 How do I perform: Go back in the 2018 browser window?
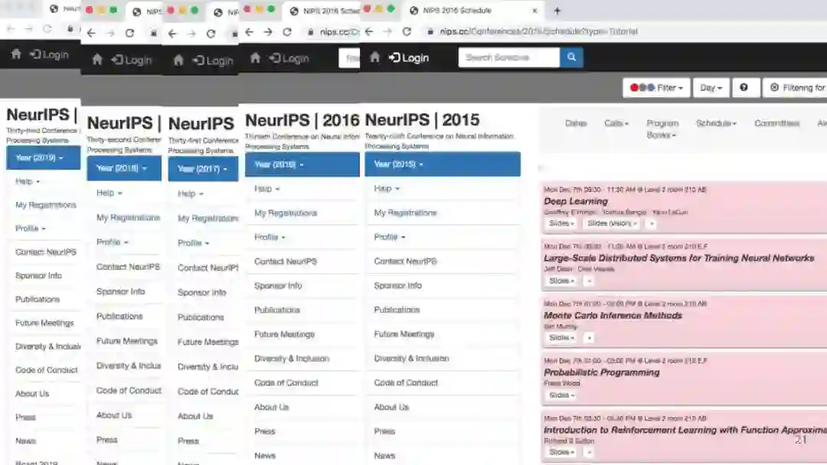tap(91, 33)
